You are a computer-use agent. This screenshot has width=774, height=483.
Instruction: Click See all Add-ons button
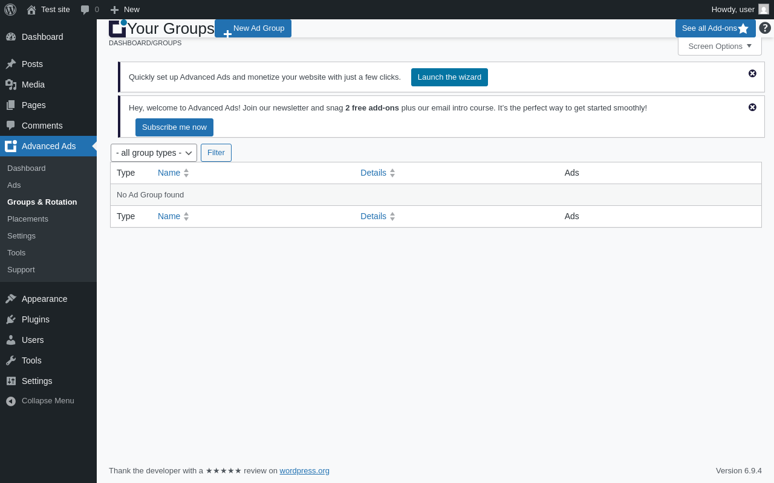pyautogui.click(x=715, y=28)
